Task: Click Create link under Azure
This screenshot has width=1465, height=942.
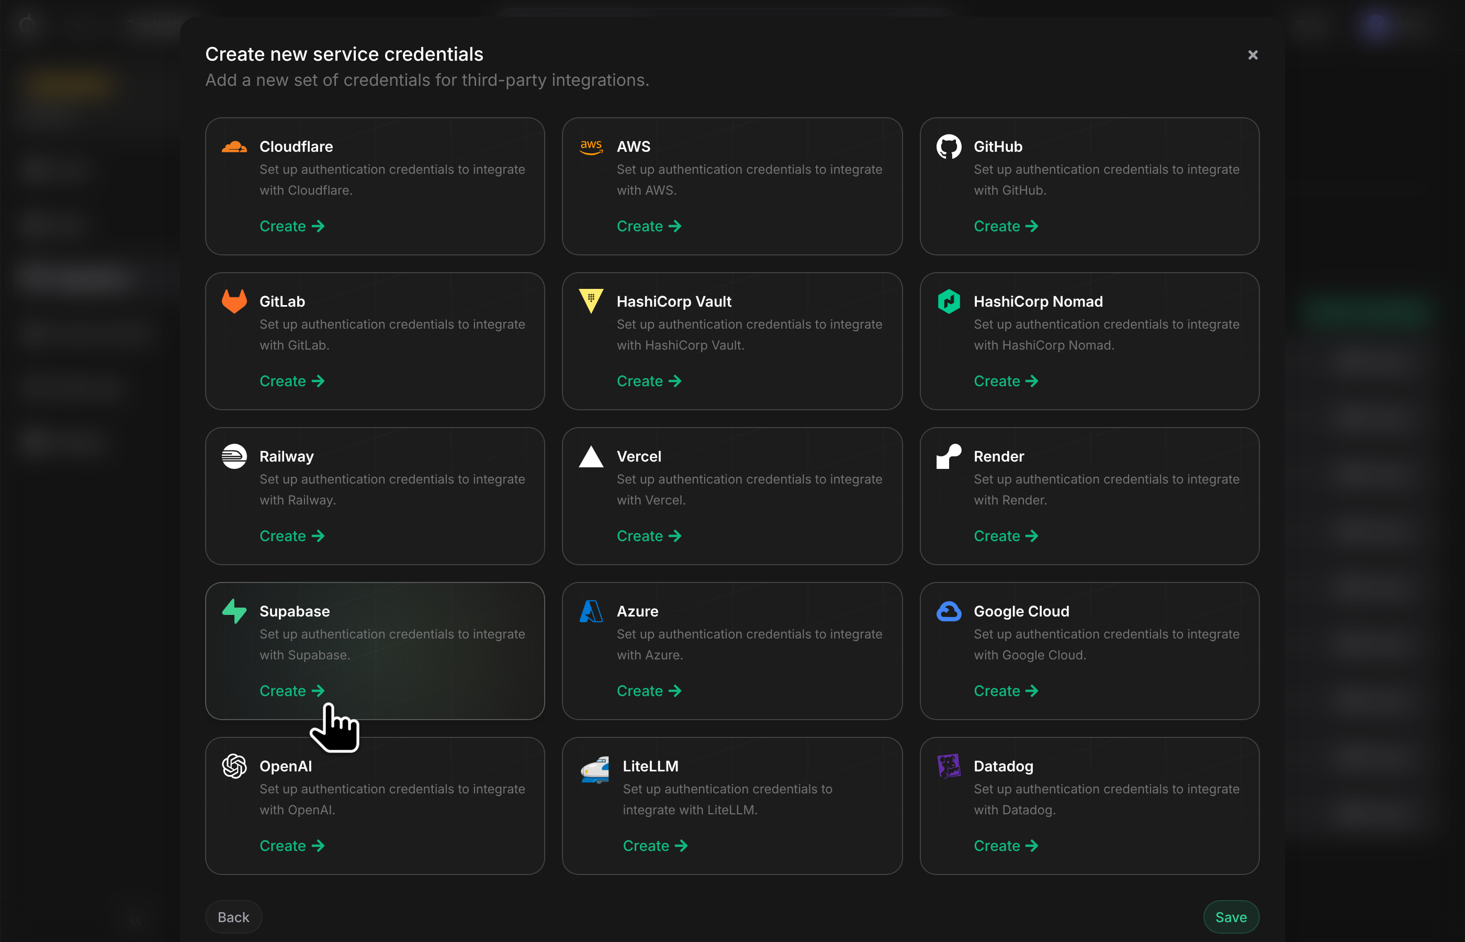Action: point(649,691)
